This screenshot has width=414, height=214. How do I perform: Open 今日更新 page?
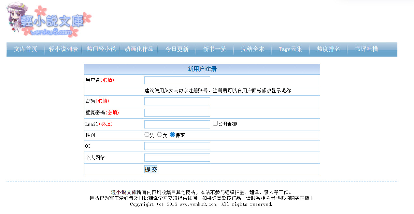pyautogui.click(x=177, y=49)
